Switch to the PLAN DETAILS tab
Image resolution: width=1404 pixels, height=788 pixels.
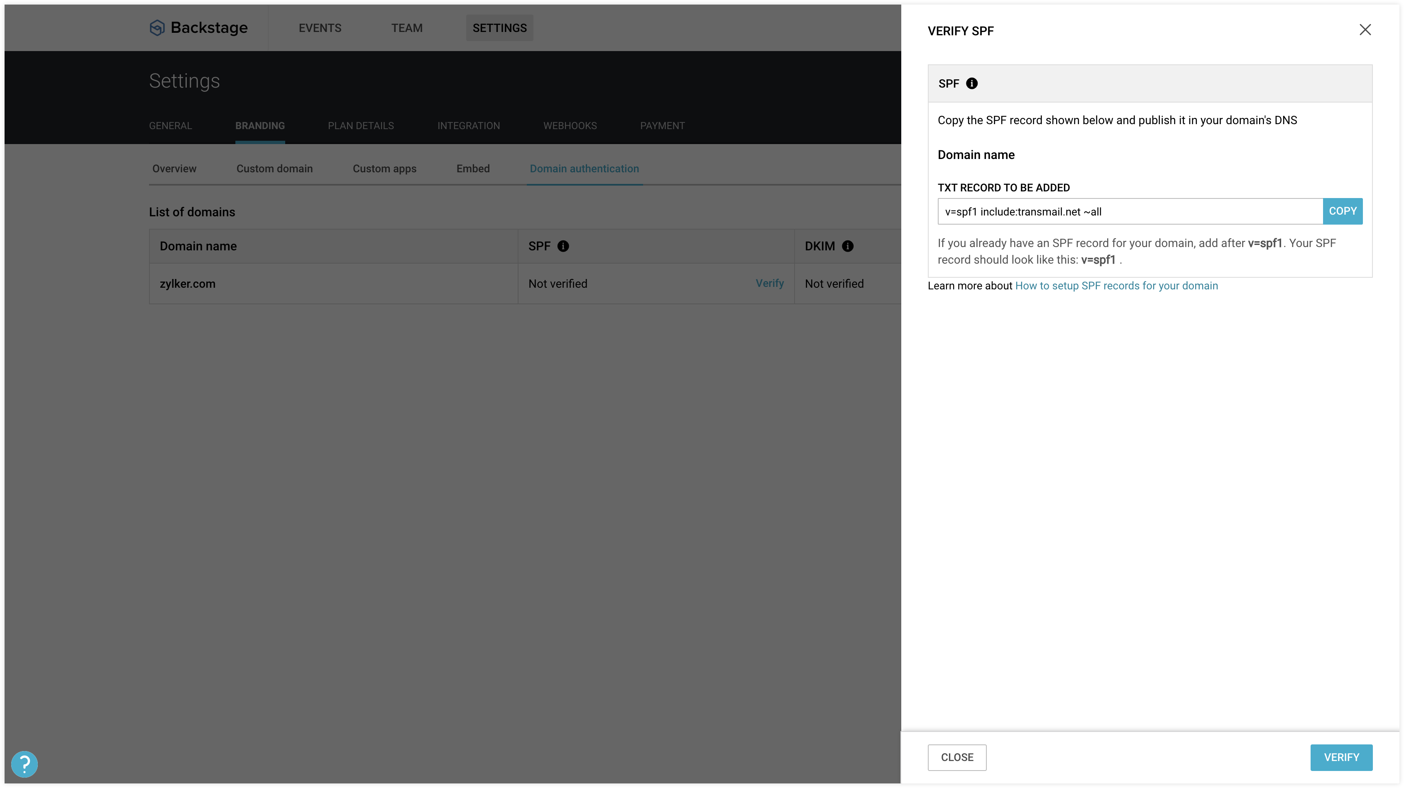click(x=361, y=126)
